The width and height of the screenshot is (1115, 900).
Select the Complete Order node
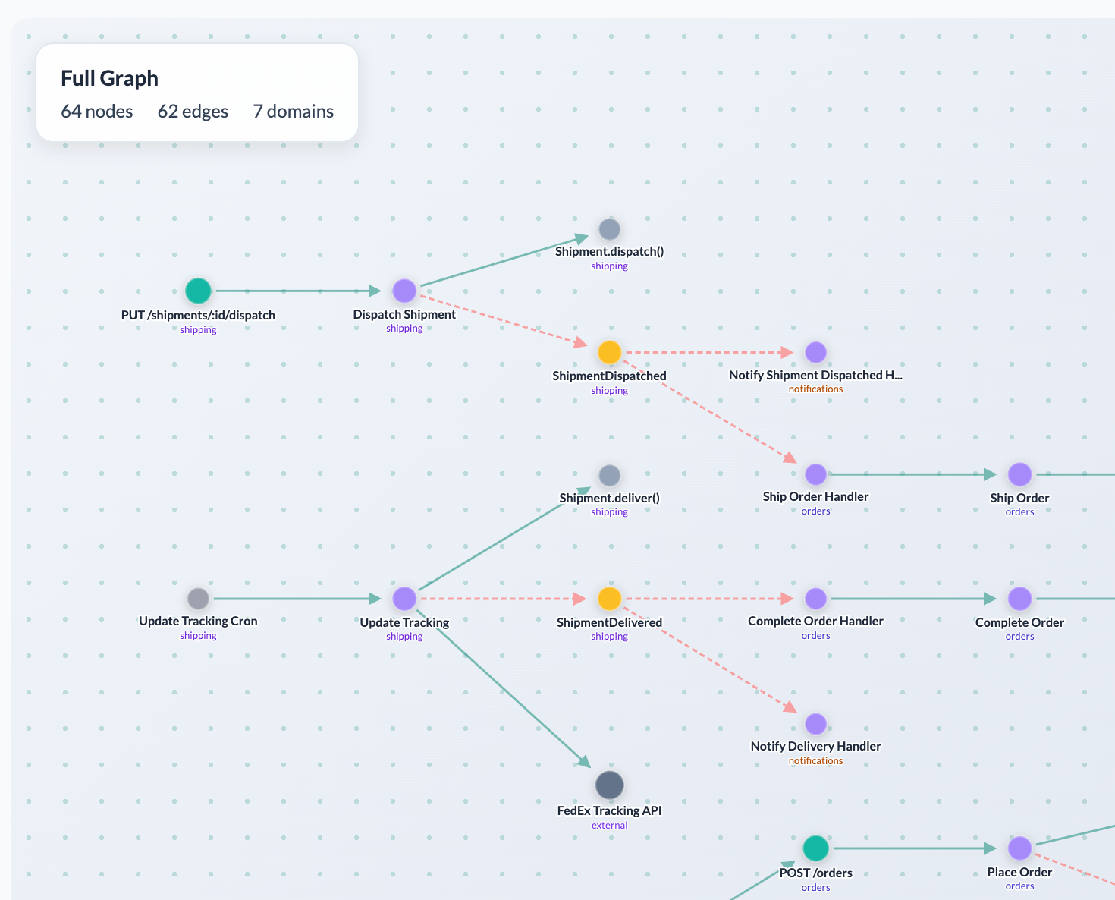1019,599
